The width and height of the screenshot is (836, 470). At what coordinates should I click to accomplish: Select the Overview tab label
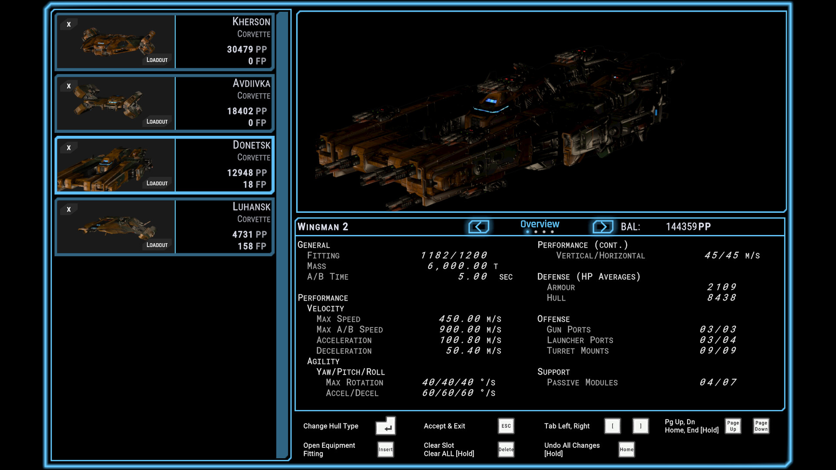click(539, 224)
